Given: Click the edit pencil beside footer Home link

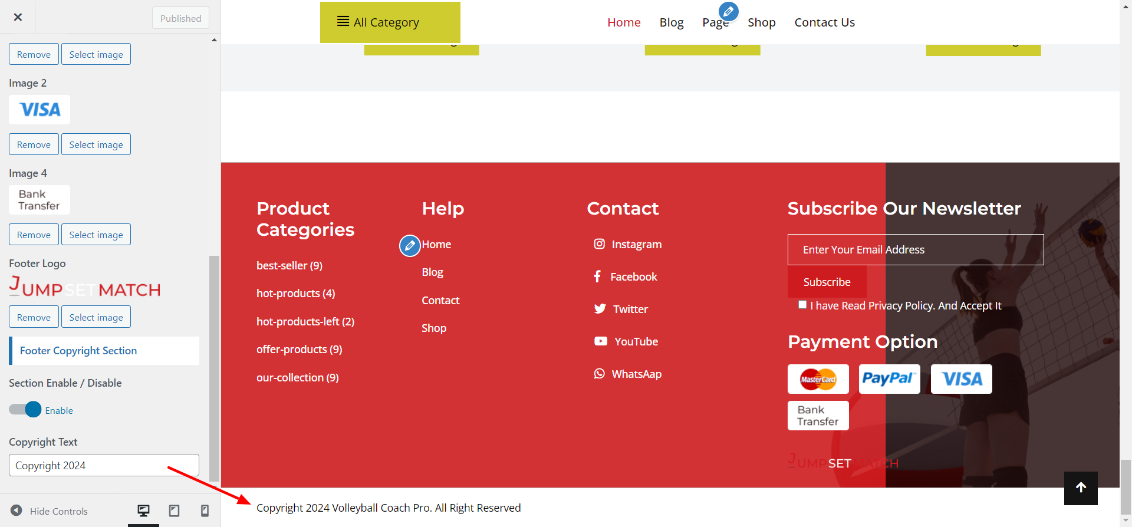Looking at the screenshot, I should [x=410, y=246].
